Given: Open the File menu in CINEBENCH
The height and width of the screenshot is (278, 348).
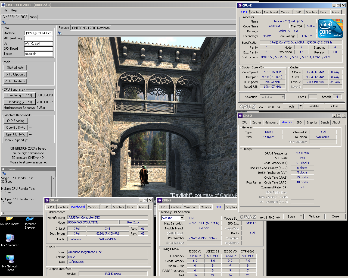Looking at the screenshot, I should coord(5,10).
